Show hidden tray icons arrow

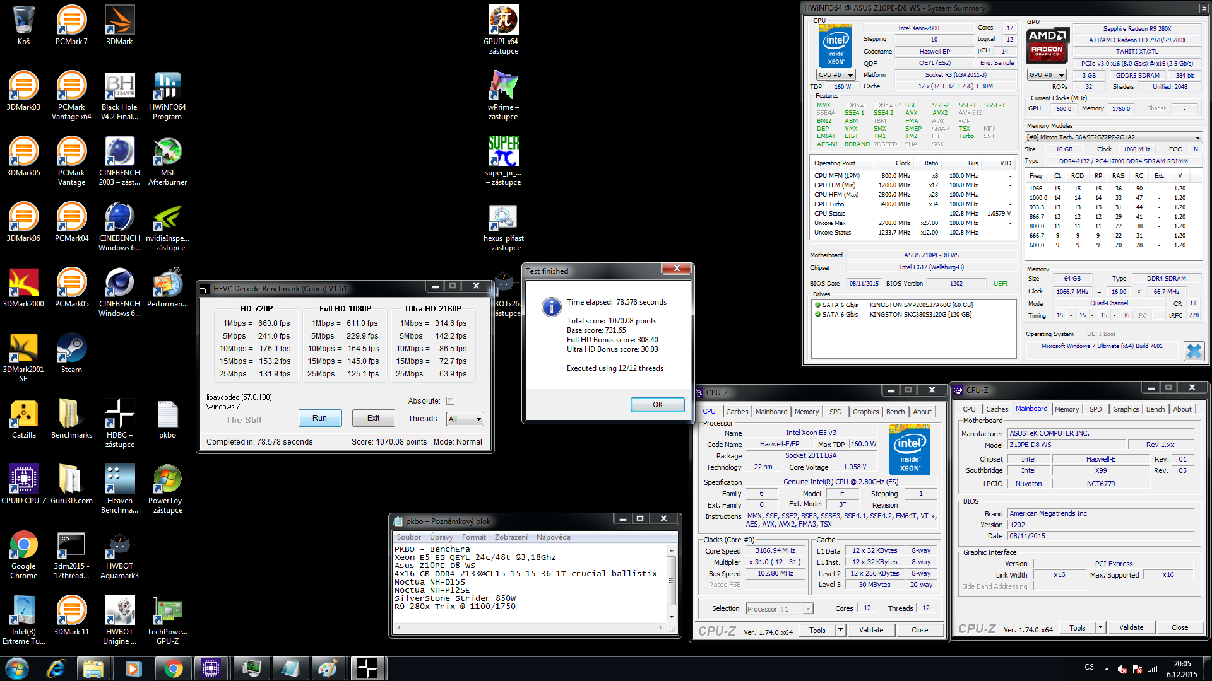[x=1107, y=669]
